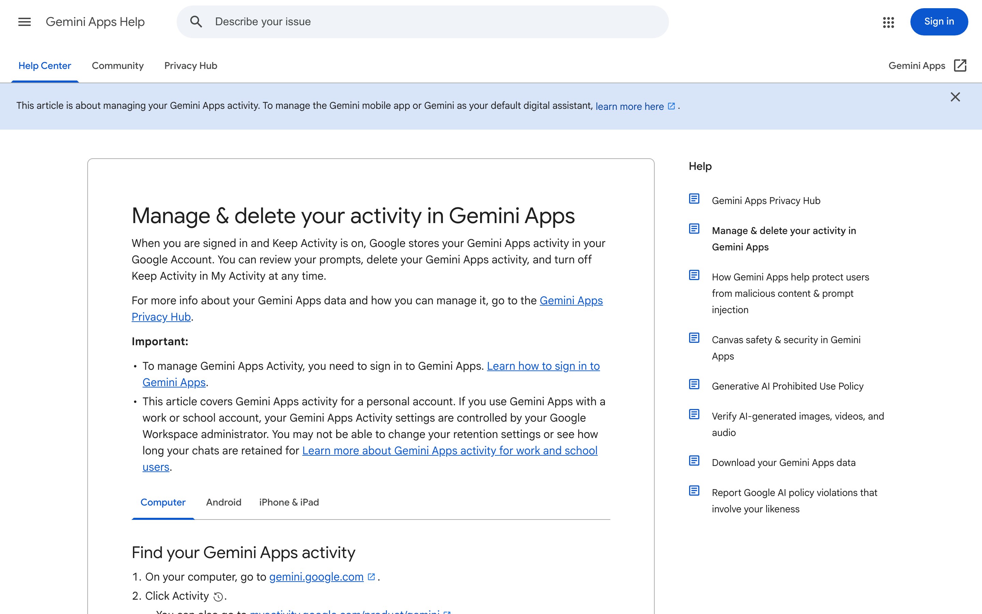Click the Sign in button
The width and height of the screenshot is (982, 614).
coord(939,21)
